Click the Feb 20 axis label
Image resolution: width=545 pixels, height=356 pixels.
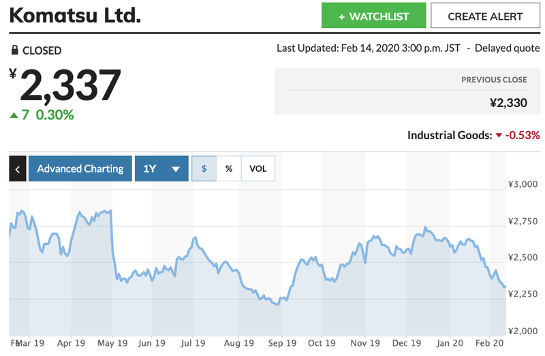click(489, 343)
